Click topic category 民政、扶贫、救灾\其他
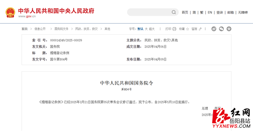The height and width of the screenshot is (131, 253). coord(161,40)
